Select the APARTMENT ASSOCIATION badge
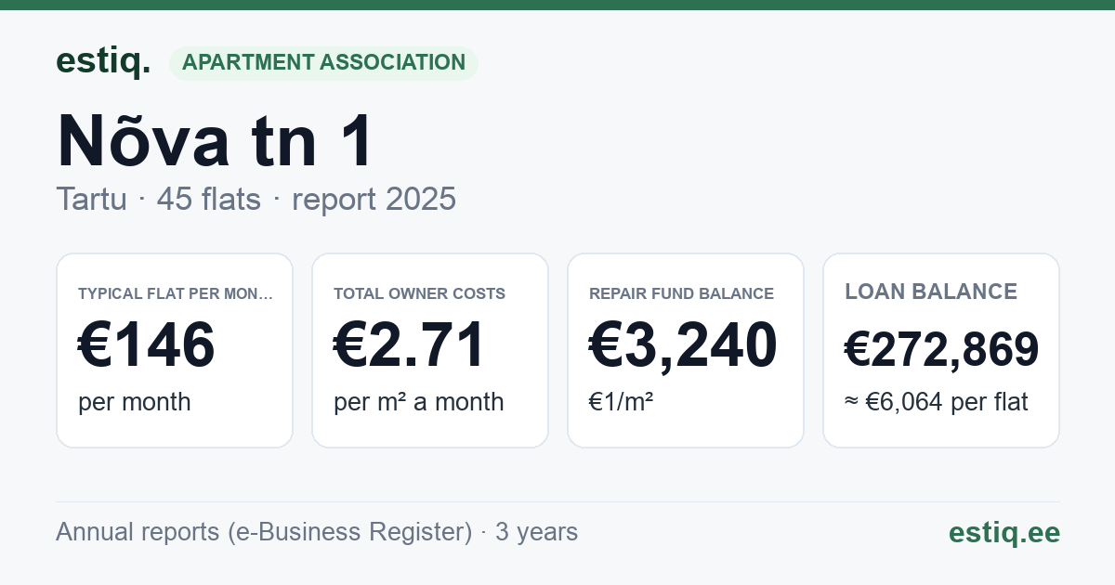 pos(323,63)
